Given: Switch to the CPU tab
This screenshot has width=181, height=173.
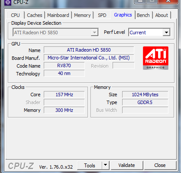Looking at the screenshot, I should (15, 15).
